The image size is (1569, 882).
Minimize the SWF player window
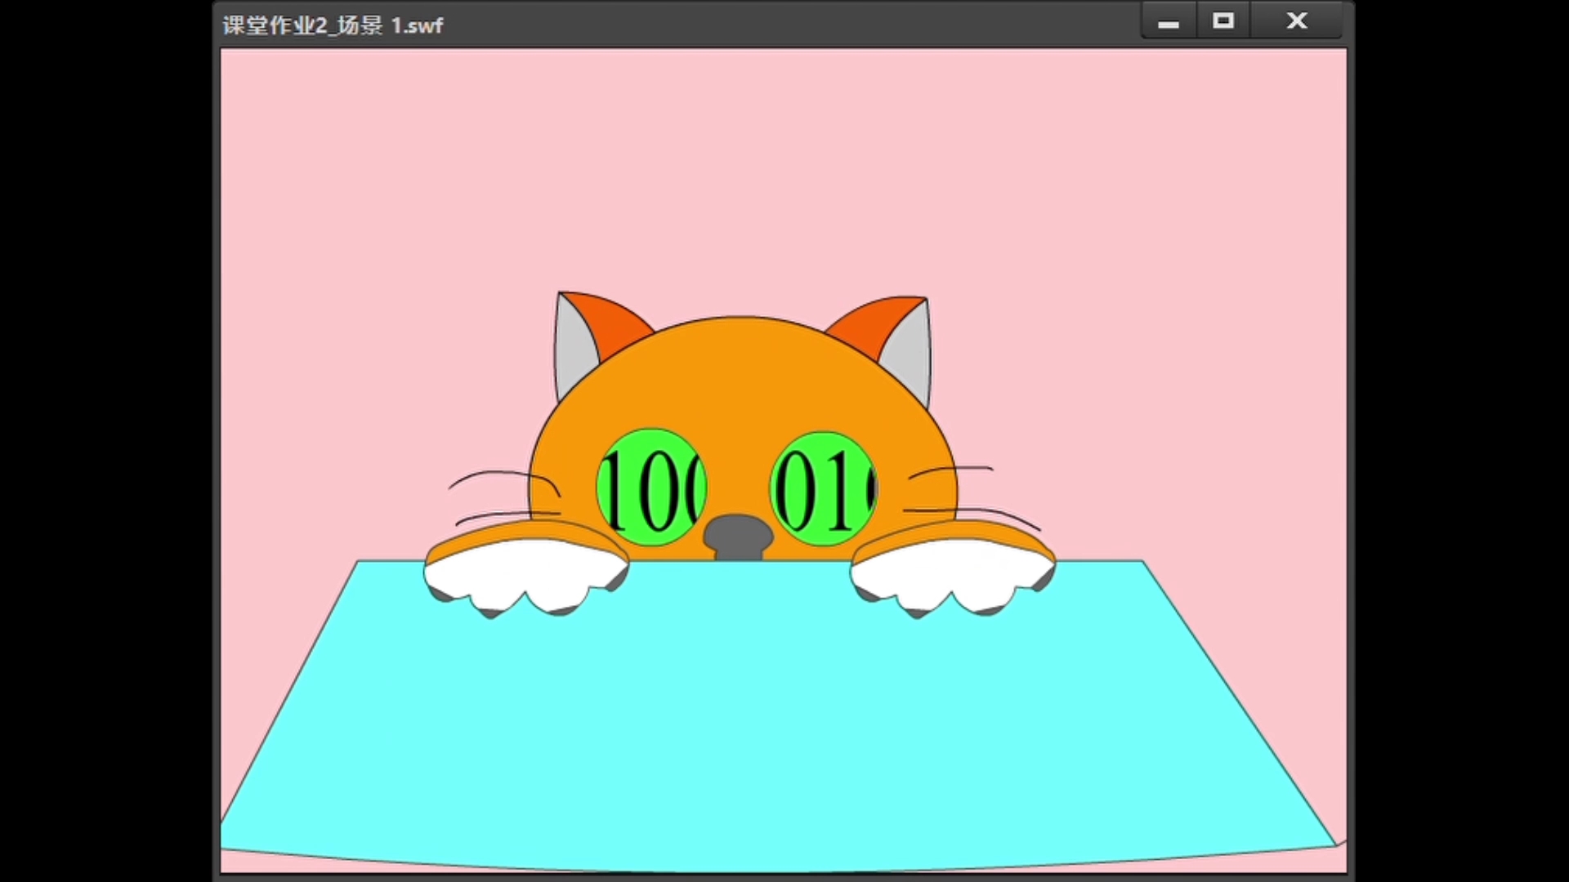pyautogui.click(x=1169, y=22)
